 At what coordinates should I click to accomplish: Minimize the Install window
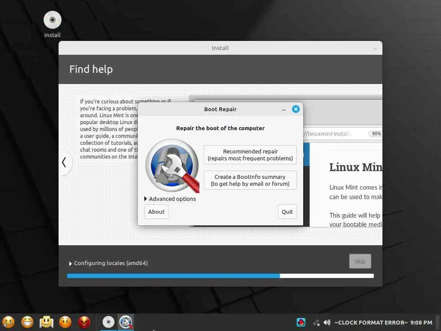coord(375,48)
